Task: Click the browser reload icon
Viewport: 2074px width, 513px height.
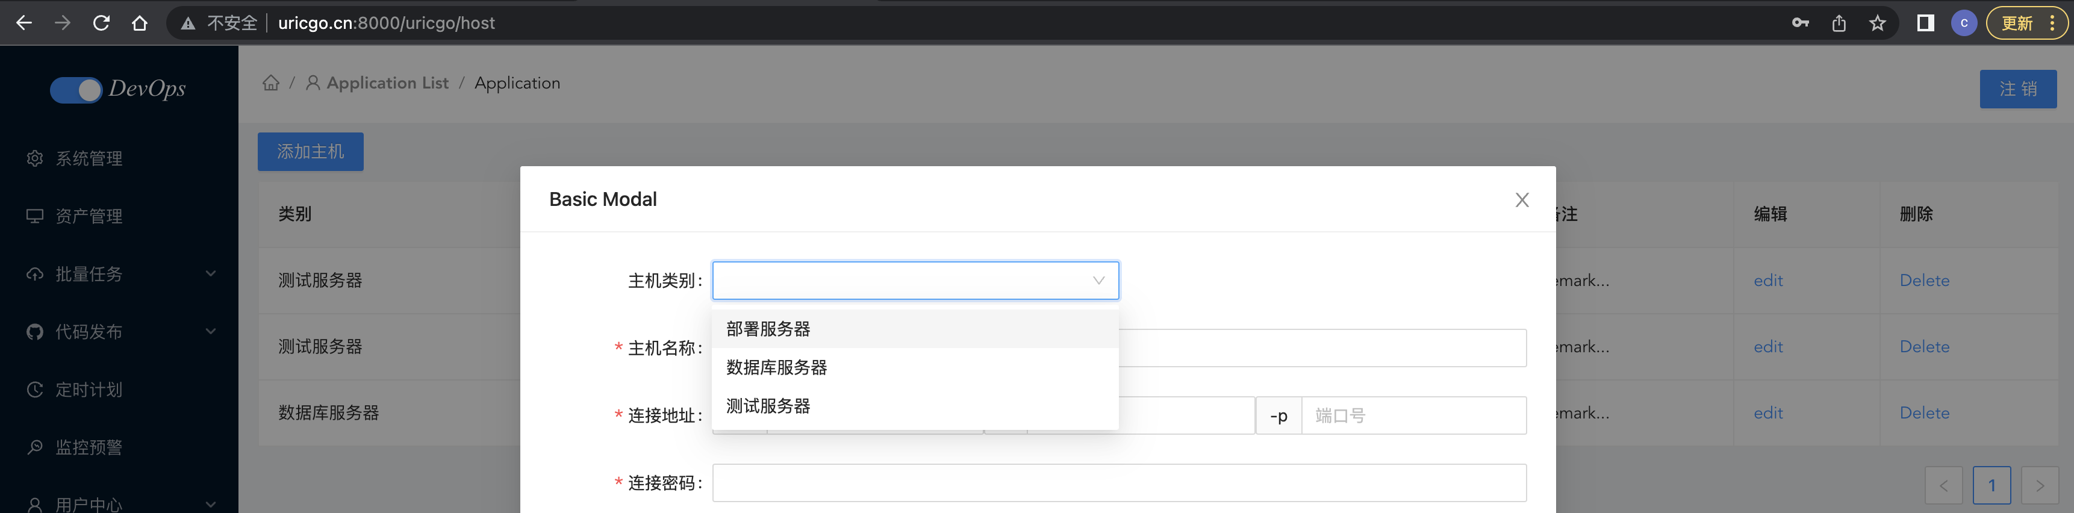Action: 101,23
